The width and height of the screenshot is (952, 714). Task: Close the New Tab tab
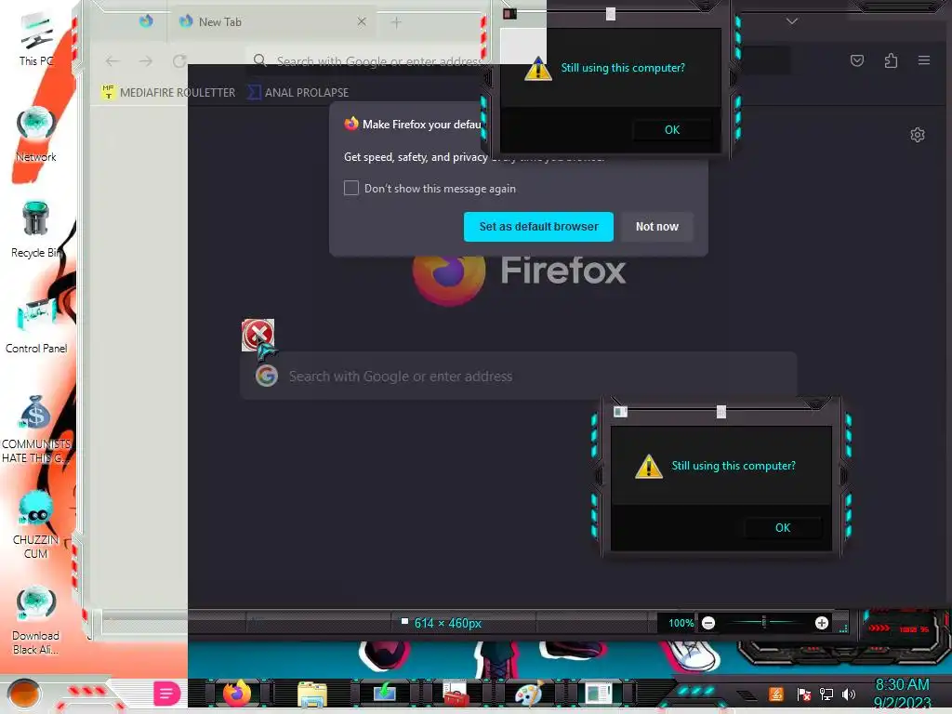click(x=362, y=22)
